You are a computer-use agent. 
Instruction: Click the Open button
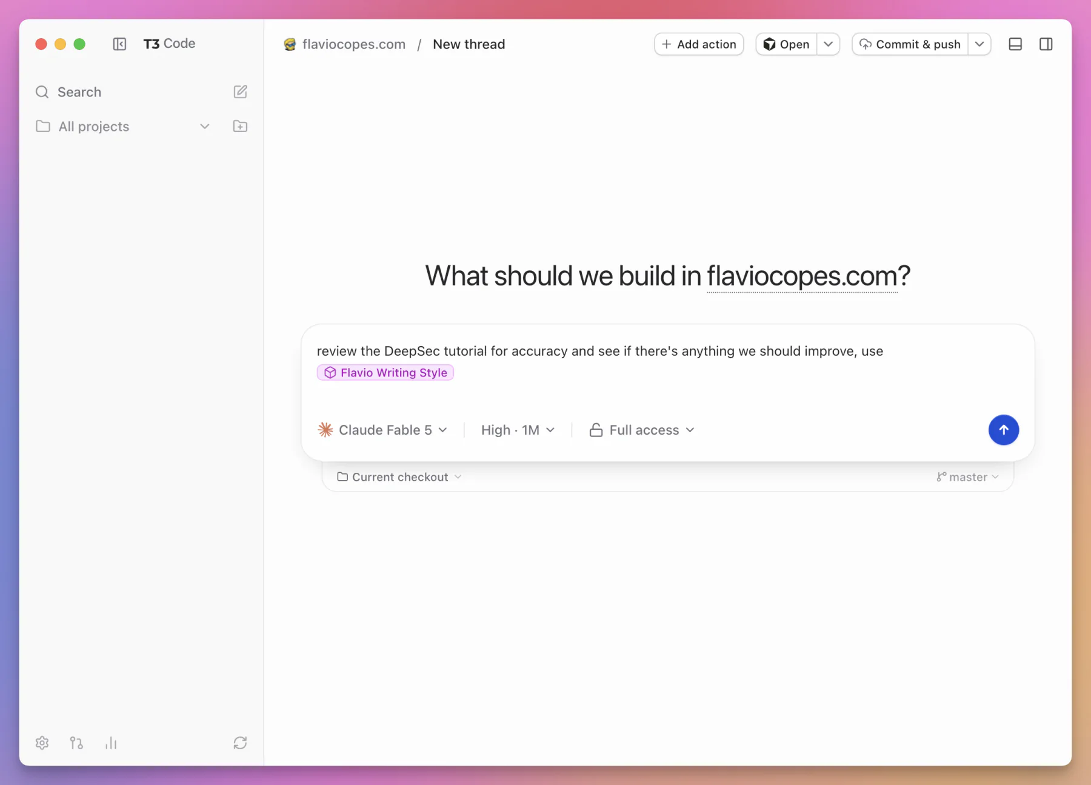[786, 44]
